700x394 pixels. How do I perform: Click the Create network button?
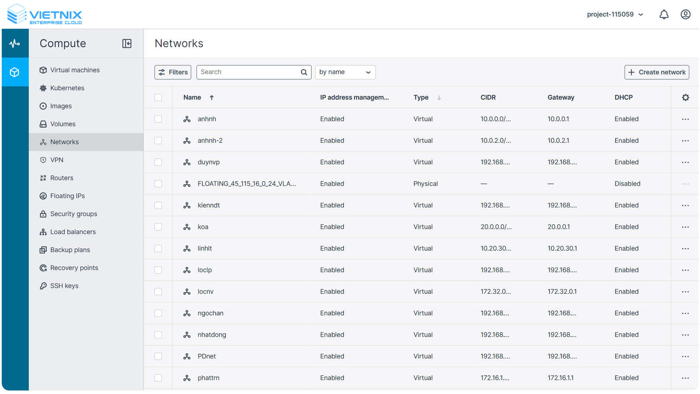[x=656, y=72]
